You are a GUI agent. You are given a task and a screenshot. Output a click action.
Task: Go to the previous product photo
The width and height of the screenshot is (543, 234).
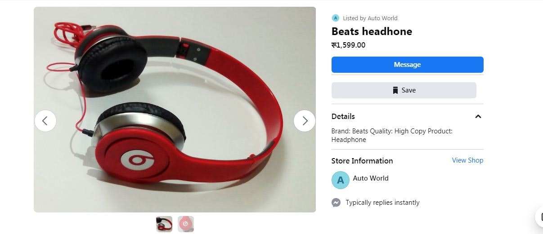tap(45, 121)
